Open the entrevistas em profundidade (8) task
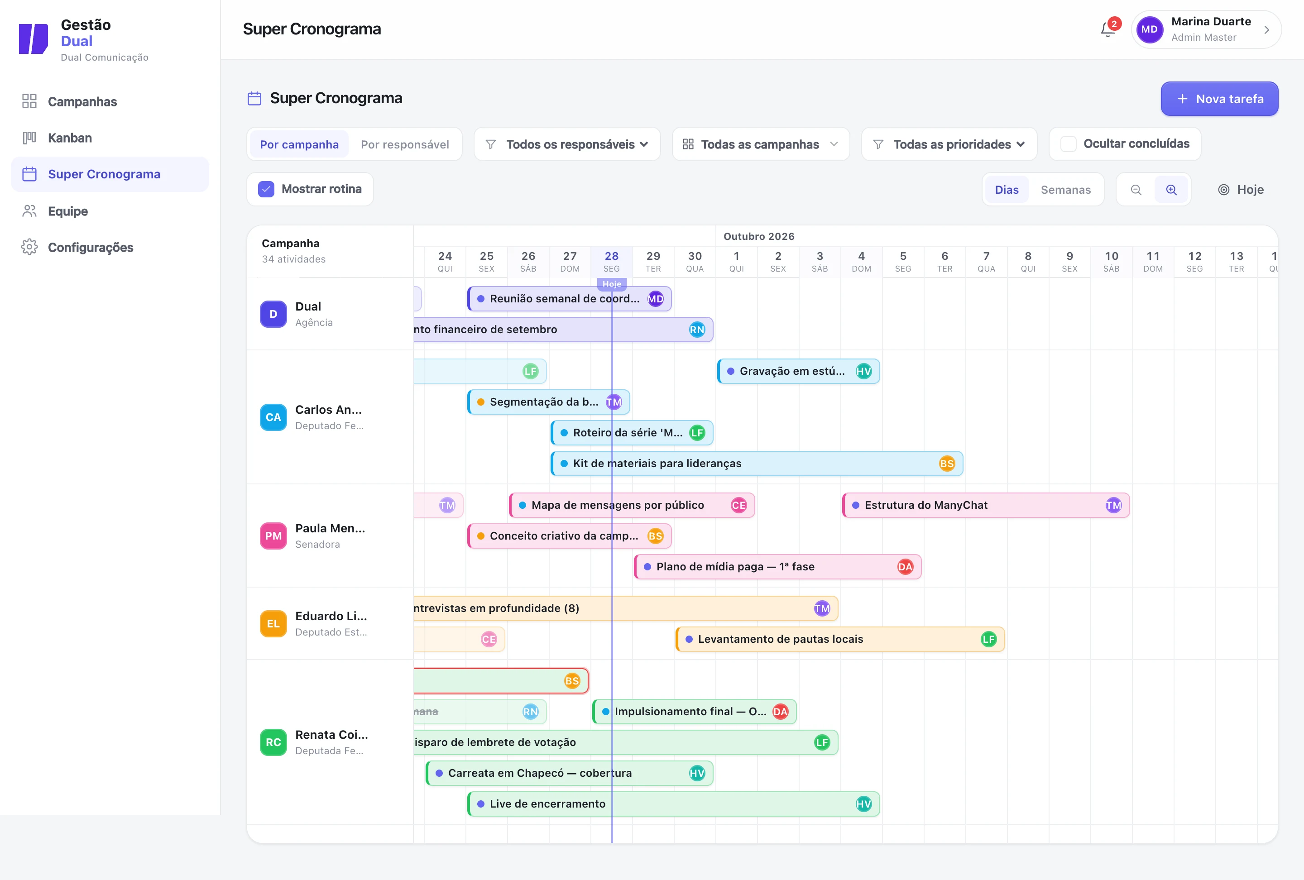Image resolution: width=1304 pixels, height=880 pixels. click(626, 608)
